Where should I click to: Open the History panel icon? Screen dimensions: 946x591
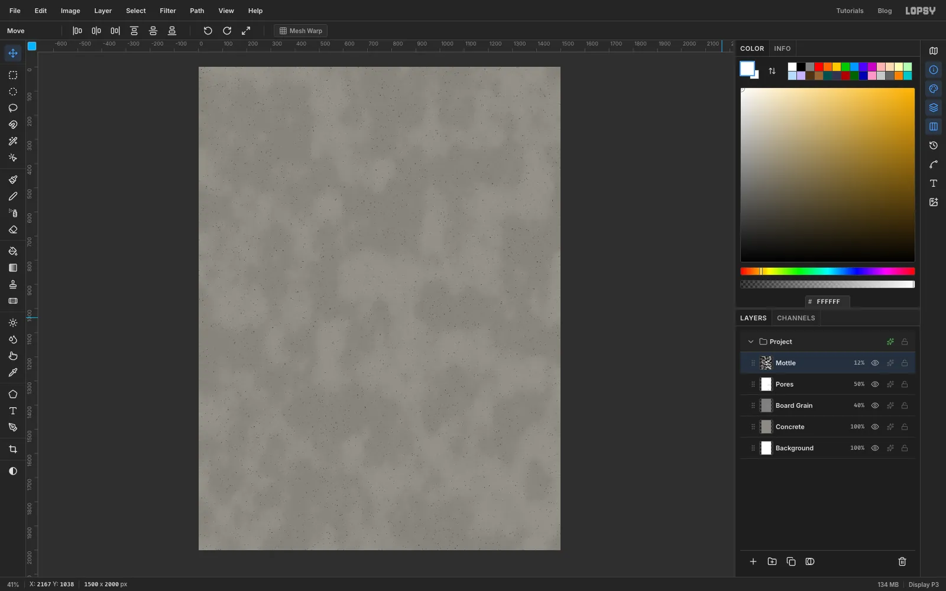coord(934,145)
